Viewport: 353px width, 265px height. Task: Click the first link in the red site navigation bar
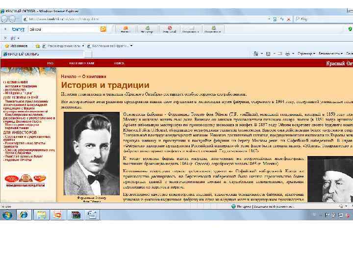coord(50,63)
